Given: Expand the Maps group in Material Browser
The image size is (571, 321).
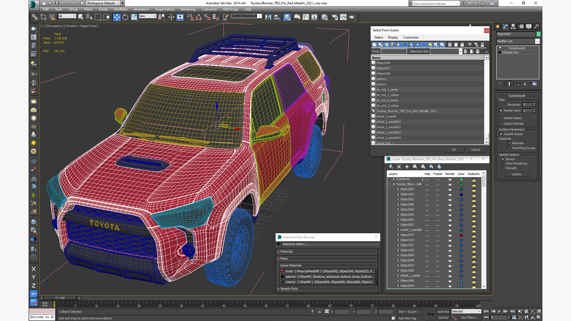Looking at the screenshot, I should pos(279,259).
